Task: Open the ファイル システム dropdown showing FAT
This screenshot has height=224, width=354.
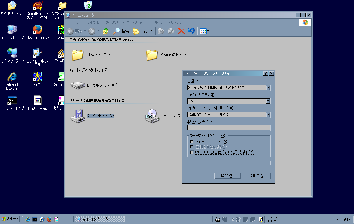Action: click(268, 101)
